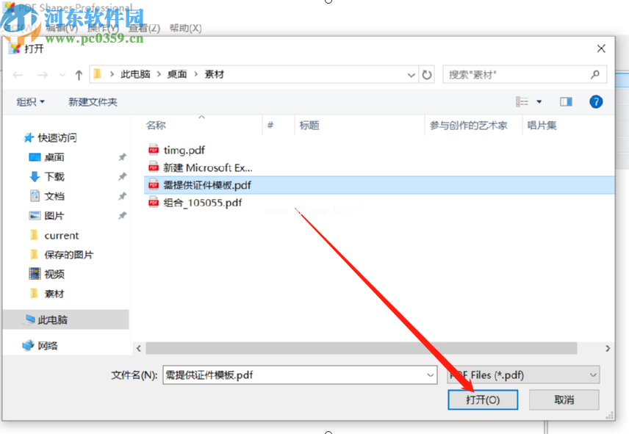The width and height of the screenshot is (629, 434).
Task: Click the refresh icon beside address bar
Action: pyautogui.click(x=428, y=75)
